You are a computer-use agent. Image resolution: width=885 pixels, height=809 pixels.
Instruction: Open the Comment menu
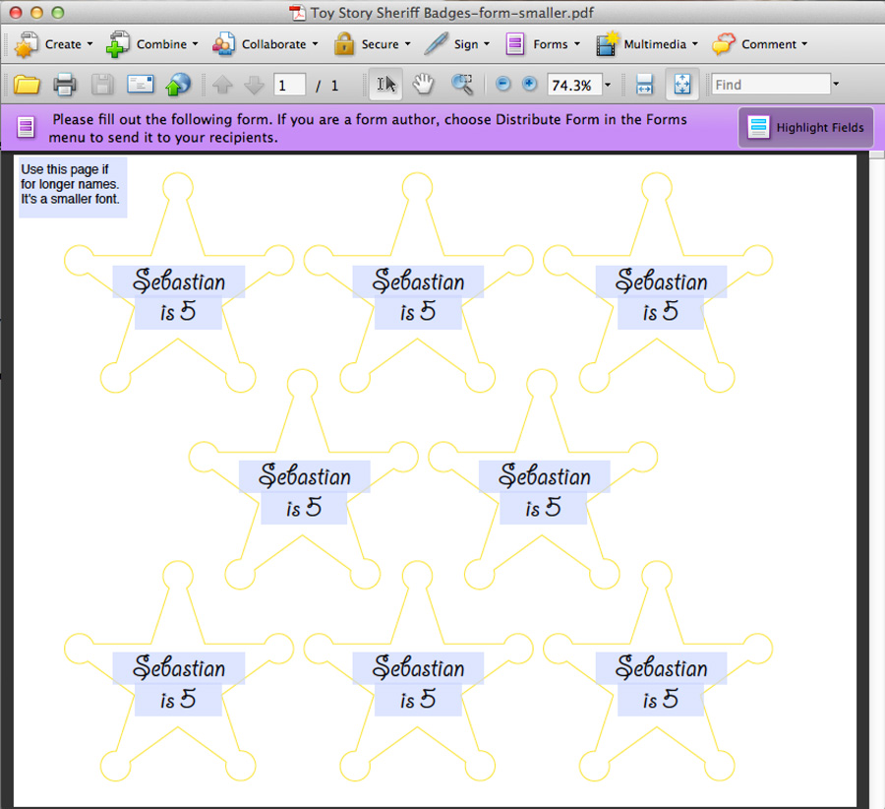click(x=760, y=44)
